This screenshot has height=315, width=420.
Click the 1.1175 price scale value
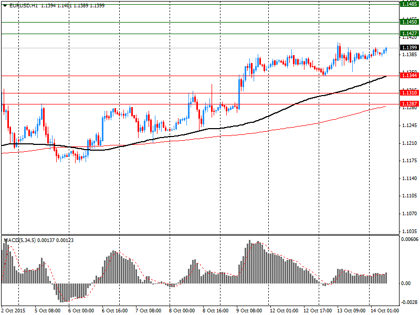click(x=409, y=161)
